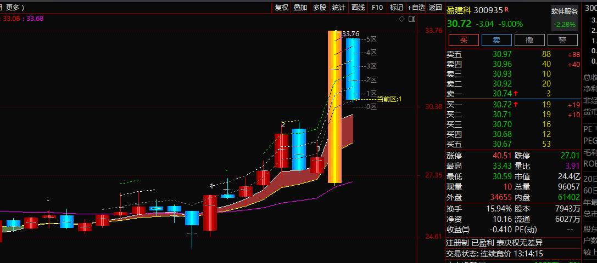Click the red 买 buy button

[x=464, y=40]
